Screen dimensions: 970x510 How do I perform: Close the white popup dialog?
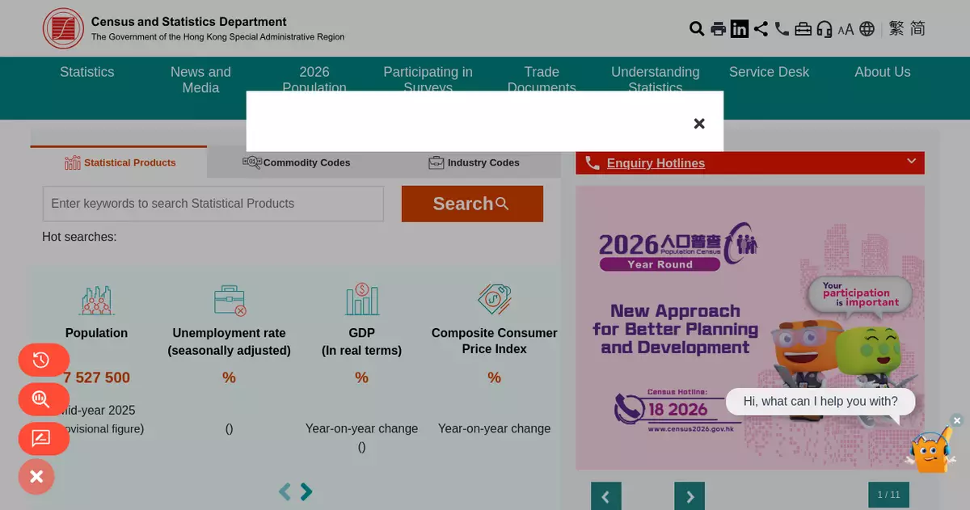coord(699,124)
